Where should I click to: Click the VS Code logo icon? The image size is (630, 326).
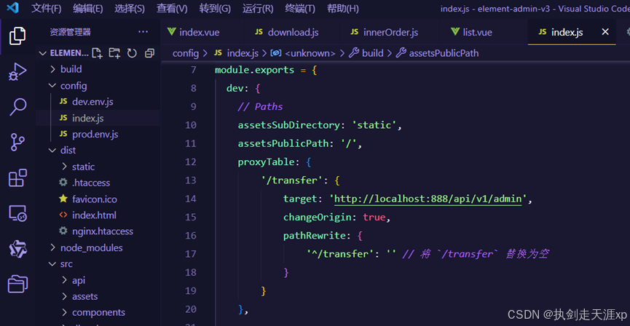point(13,7)
